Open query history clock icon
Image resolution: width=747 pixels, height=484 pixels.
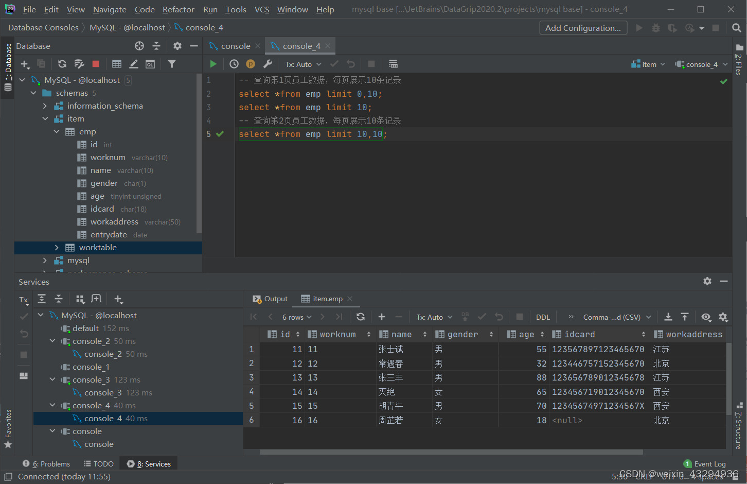234,64
